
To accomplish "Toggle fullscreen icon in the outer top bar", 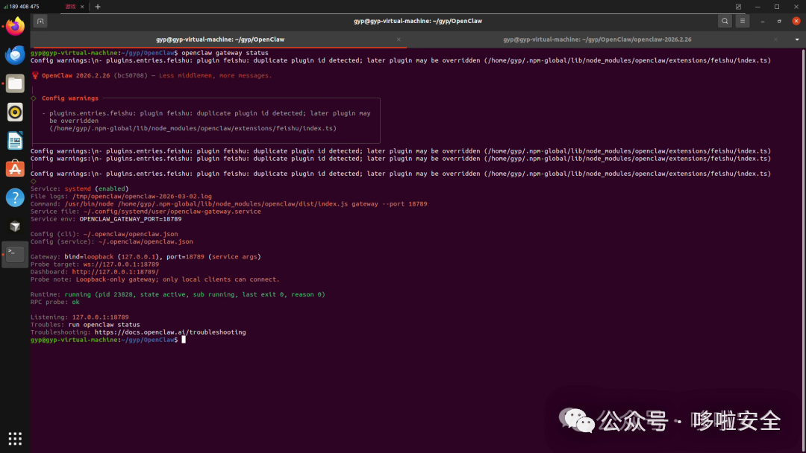I will [x=738, y=7].
